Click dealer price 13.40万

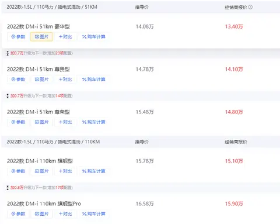click(x=234, y=26)
